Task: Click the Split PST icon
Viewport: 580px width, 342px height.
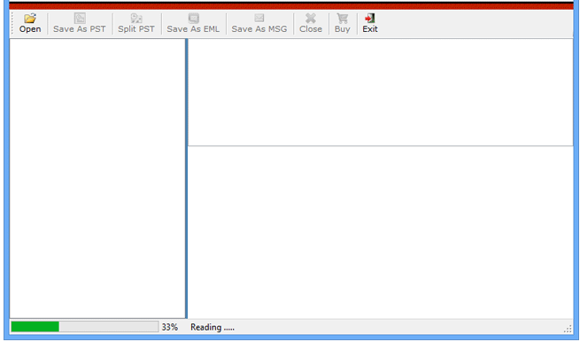Action: (136, 18)
